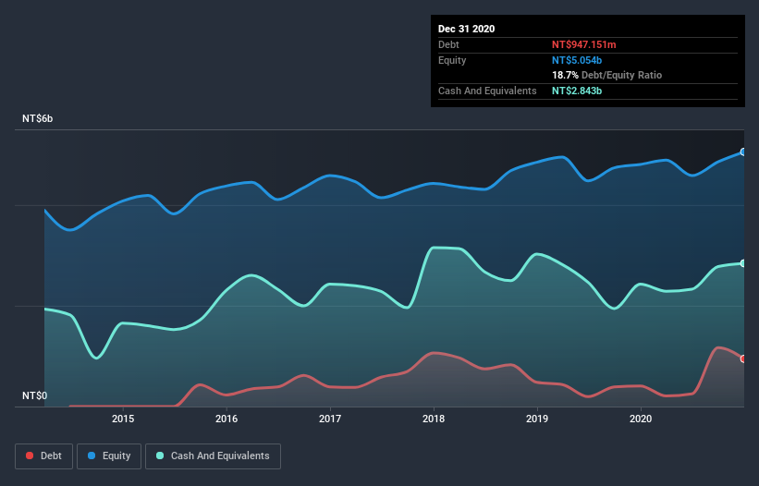This screenshot has height=486, width=759.
Task: Toggle the Cash And Equivalents legend button
Action: click(213, 456)
